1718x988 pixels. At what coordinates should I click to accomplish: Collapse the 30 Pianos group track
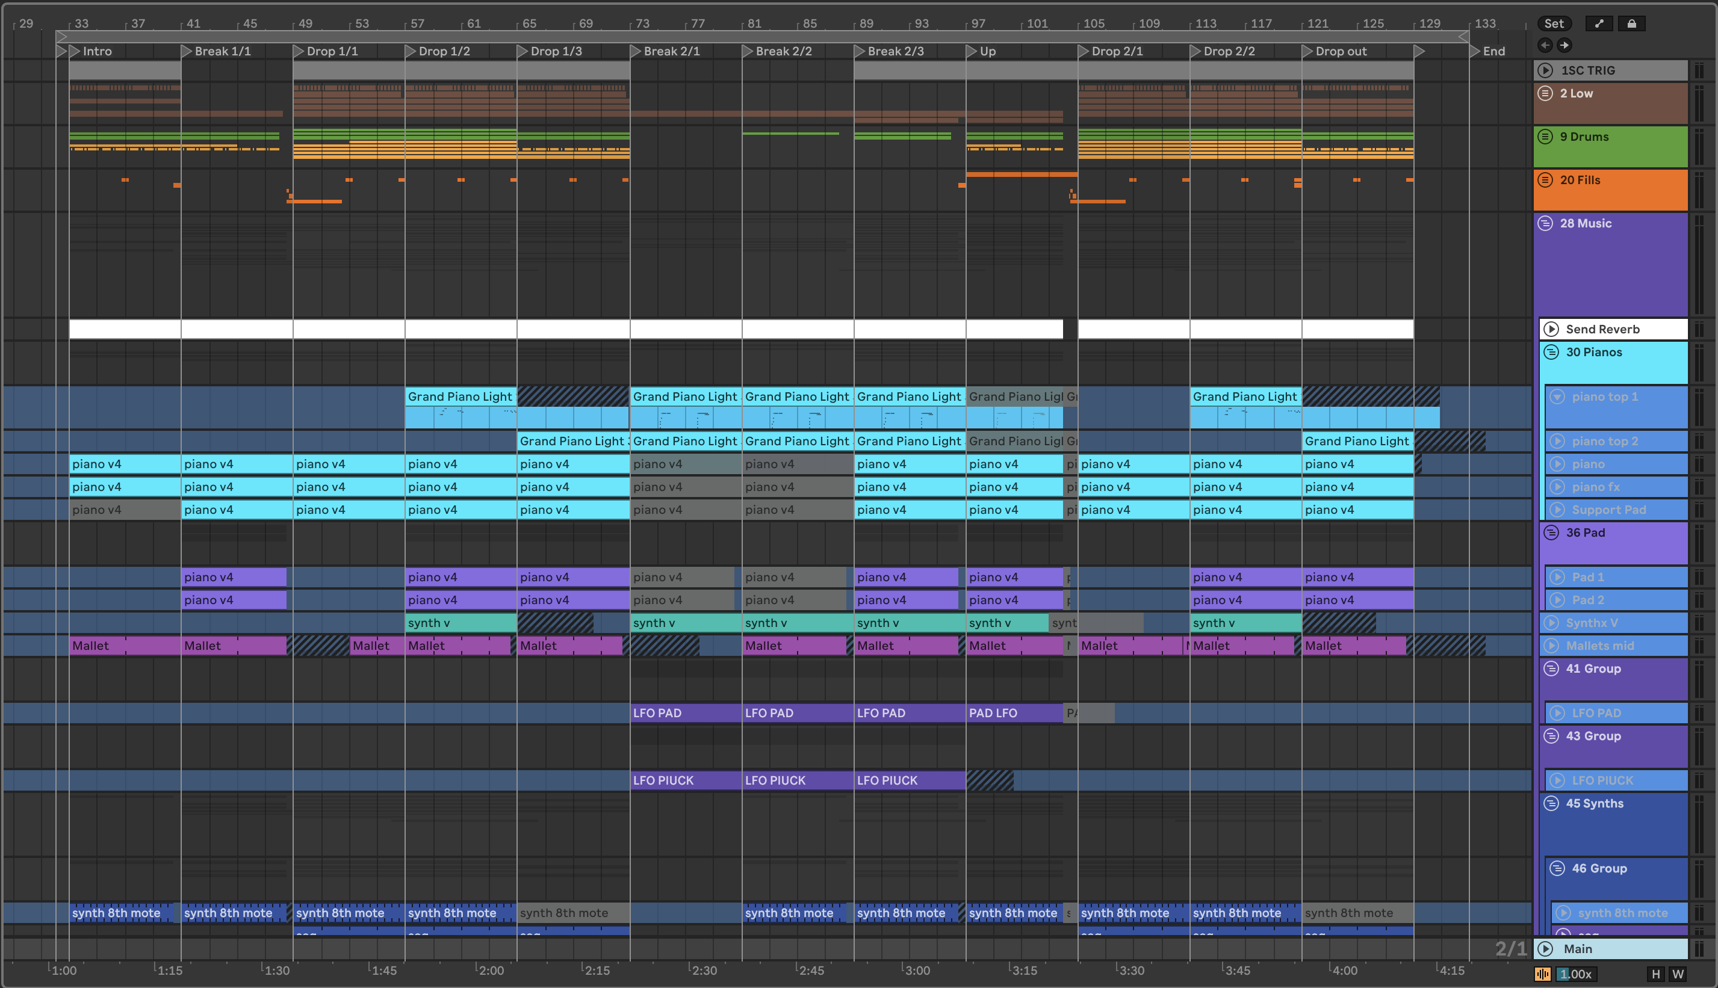[1551, 352]
